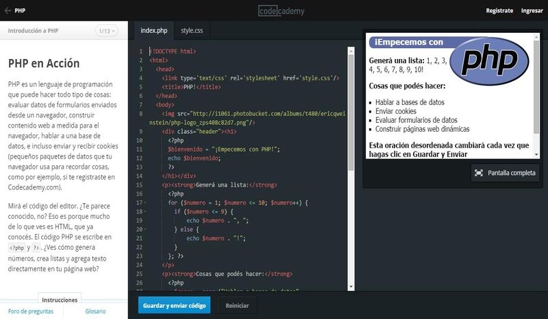Click the echo $bienvenido line 12

pos(195,158)
